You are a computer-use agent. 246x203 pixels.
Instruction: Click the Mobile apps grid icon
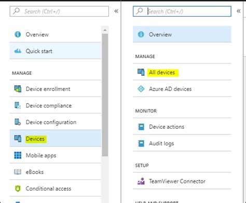pyautogui.click(x=18, y=155)
